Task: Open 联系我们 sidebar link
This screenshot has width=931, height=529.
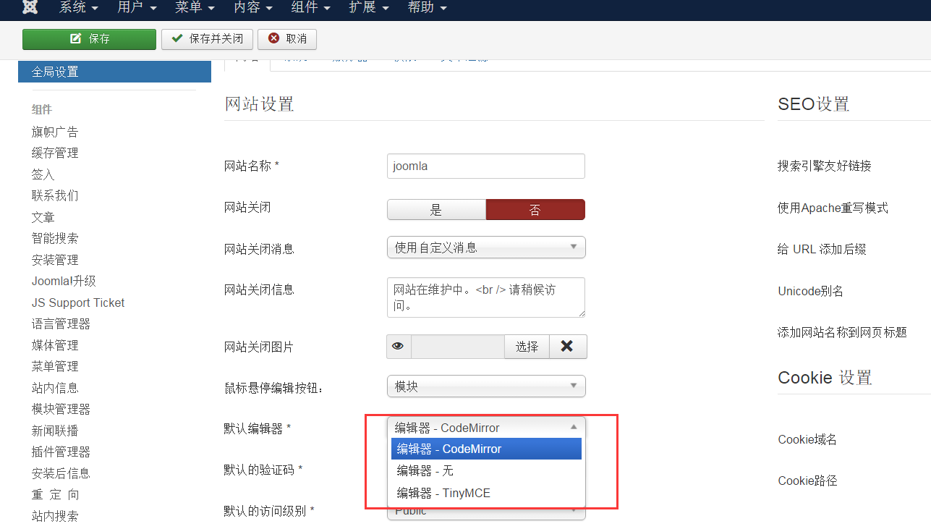Action: pos(55,195)
